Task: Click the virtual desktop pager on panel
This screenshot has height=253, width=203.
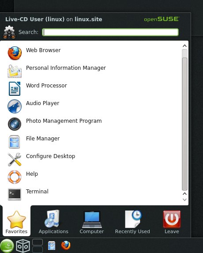Action: [38, 246]
